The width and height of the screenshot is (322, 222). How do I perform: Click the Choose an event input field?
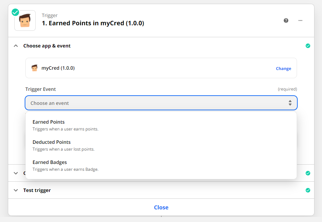tap(154, 103)
